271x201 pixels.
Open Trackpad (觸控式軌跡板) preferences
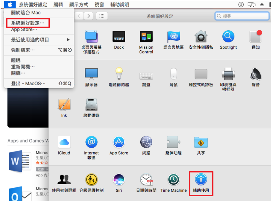(201, 77)
